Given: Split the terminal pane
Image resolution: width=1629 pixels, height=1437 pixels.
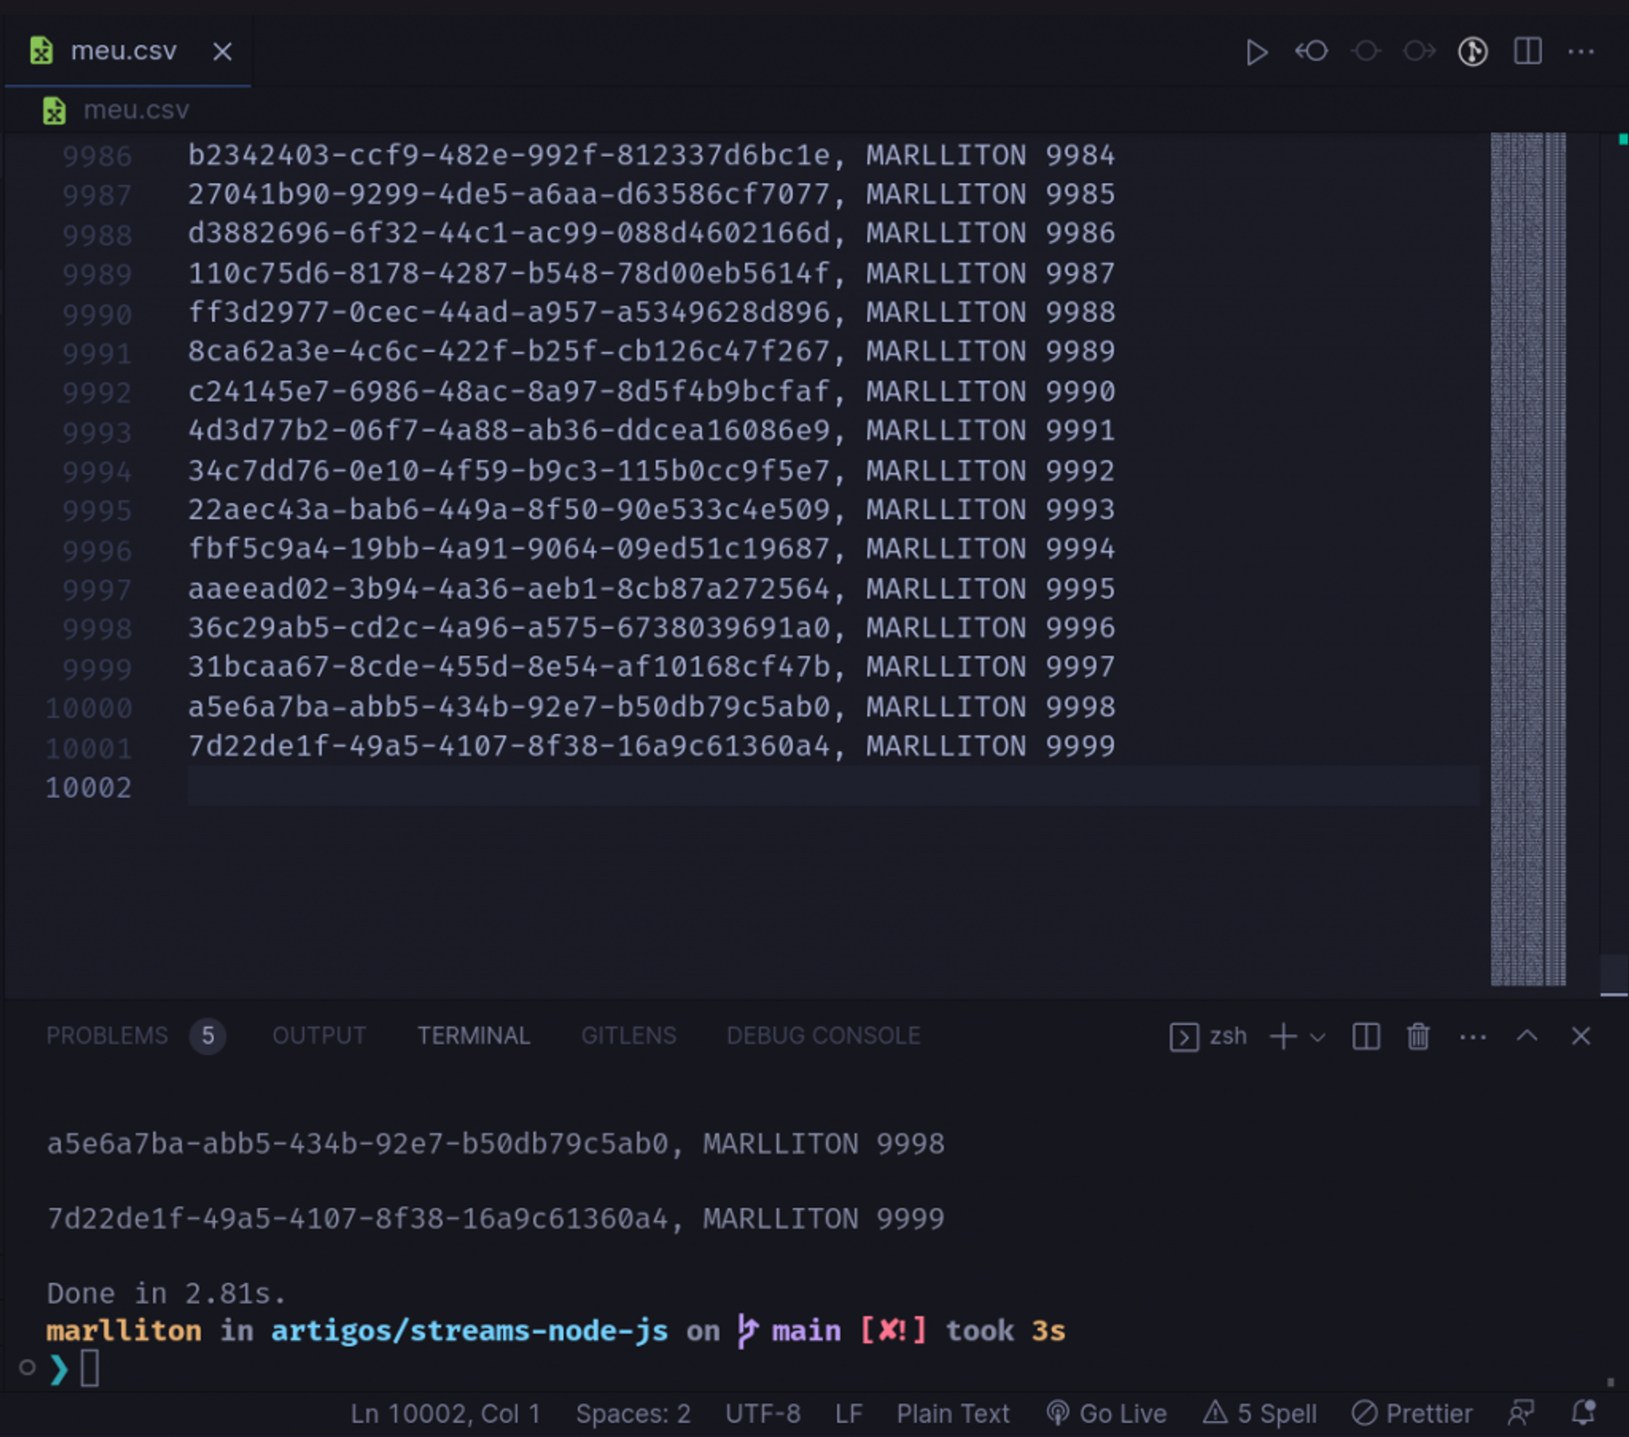Looking at the screenshot, I should pos(1366,1036).
